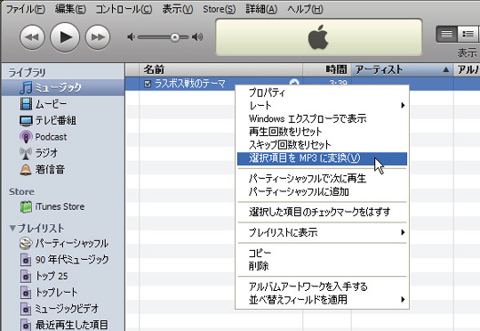The width and height of the screenshot is (480, 331).
Task: Sort by 時間 column header
Action: tap(327, 69)
